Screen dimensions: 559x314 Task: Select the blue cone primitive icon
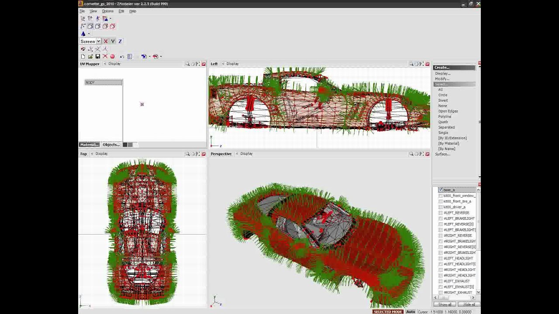click(83, 34)
